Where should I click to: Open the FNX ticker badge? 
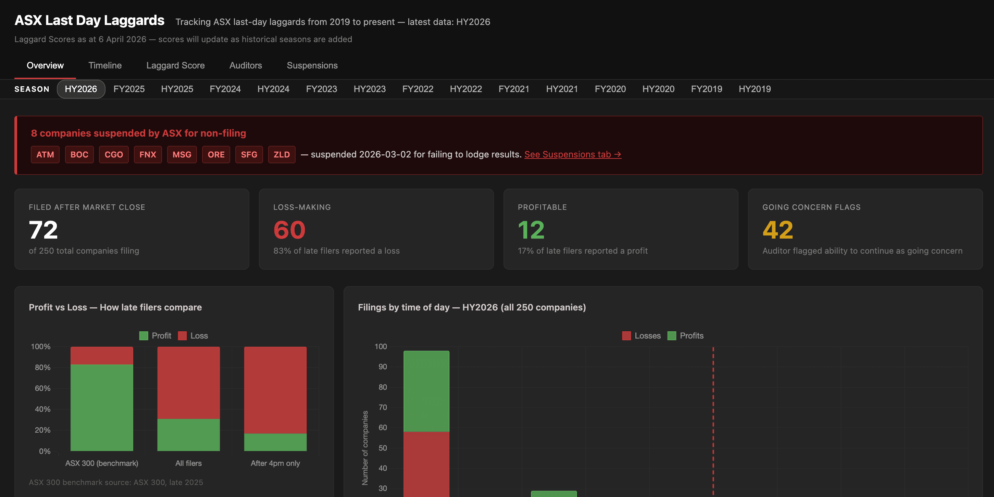point(148,155)
